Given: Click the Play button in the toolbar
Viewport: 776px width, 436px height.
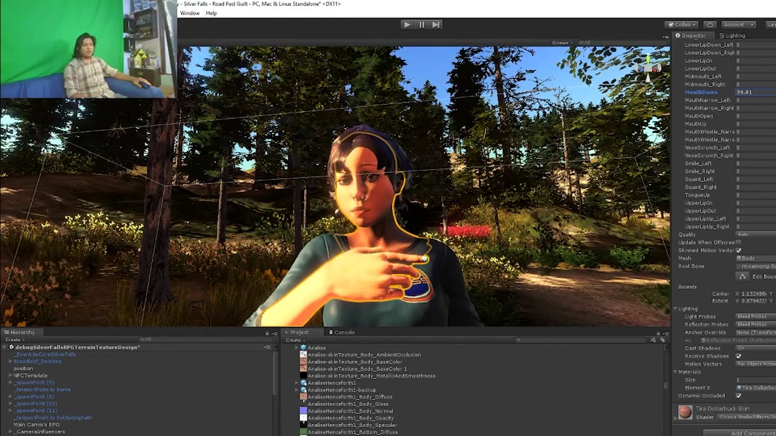Looking at the screenshot, I should (407, 25).
